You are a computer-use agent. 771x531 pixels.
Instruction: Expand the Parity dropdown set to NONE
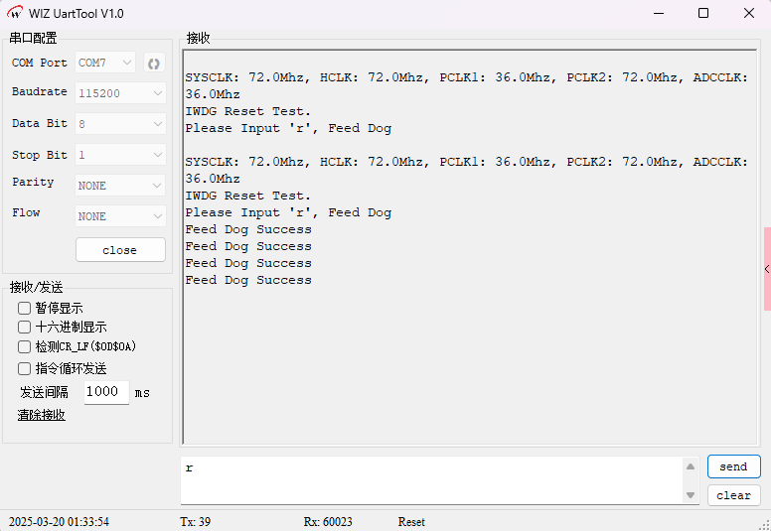coord(120,186)
